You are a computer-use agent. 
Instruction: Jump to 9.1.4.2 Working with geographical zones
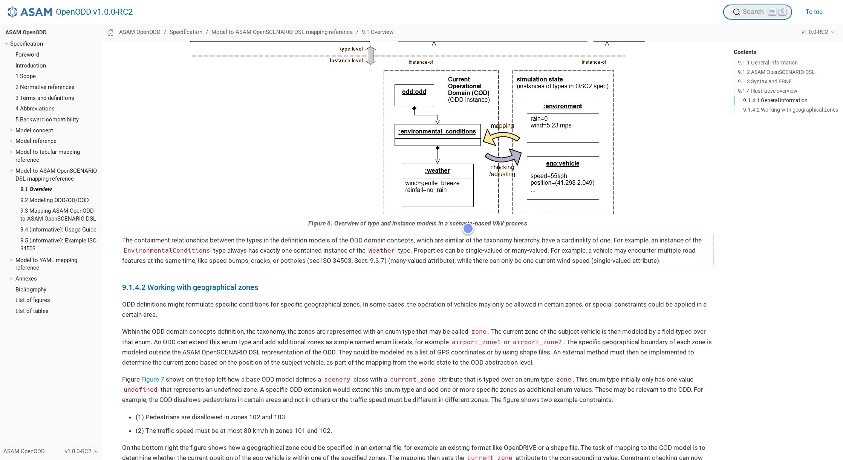790,110
